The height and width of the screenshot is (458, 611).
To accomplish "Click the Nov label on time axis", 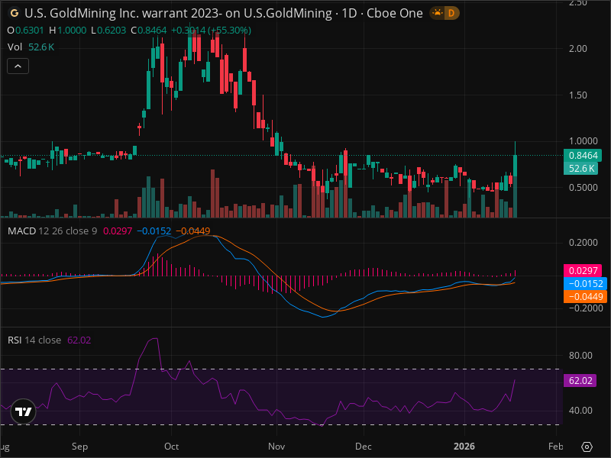I will 276,447.
